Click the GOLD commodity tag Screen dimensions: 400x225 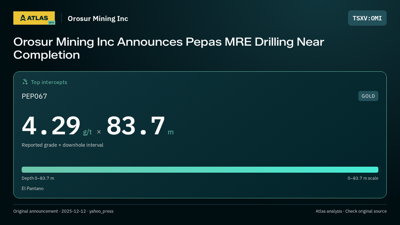368,96
